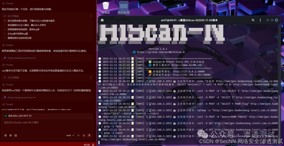The width and height of the screenshot is (284, 146).
Task: Open the https://github.com/SecNN/AiScan-N link in terminal
Action: pos(161,52)
